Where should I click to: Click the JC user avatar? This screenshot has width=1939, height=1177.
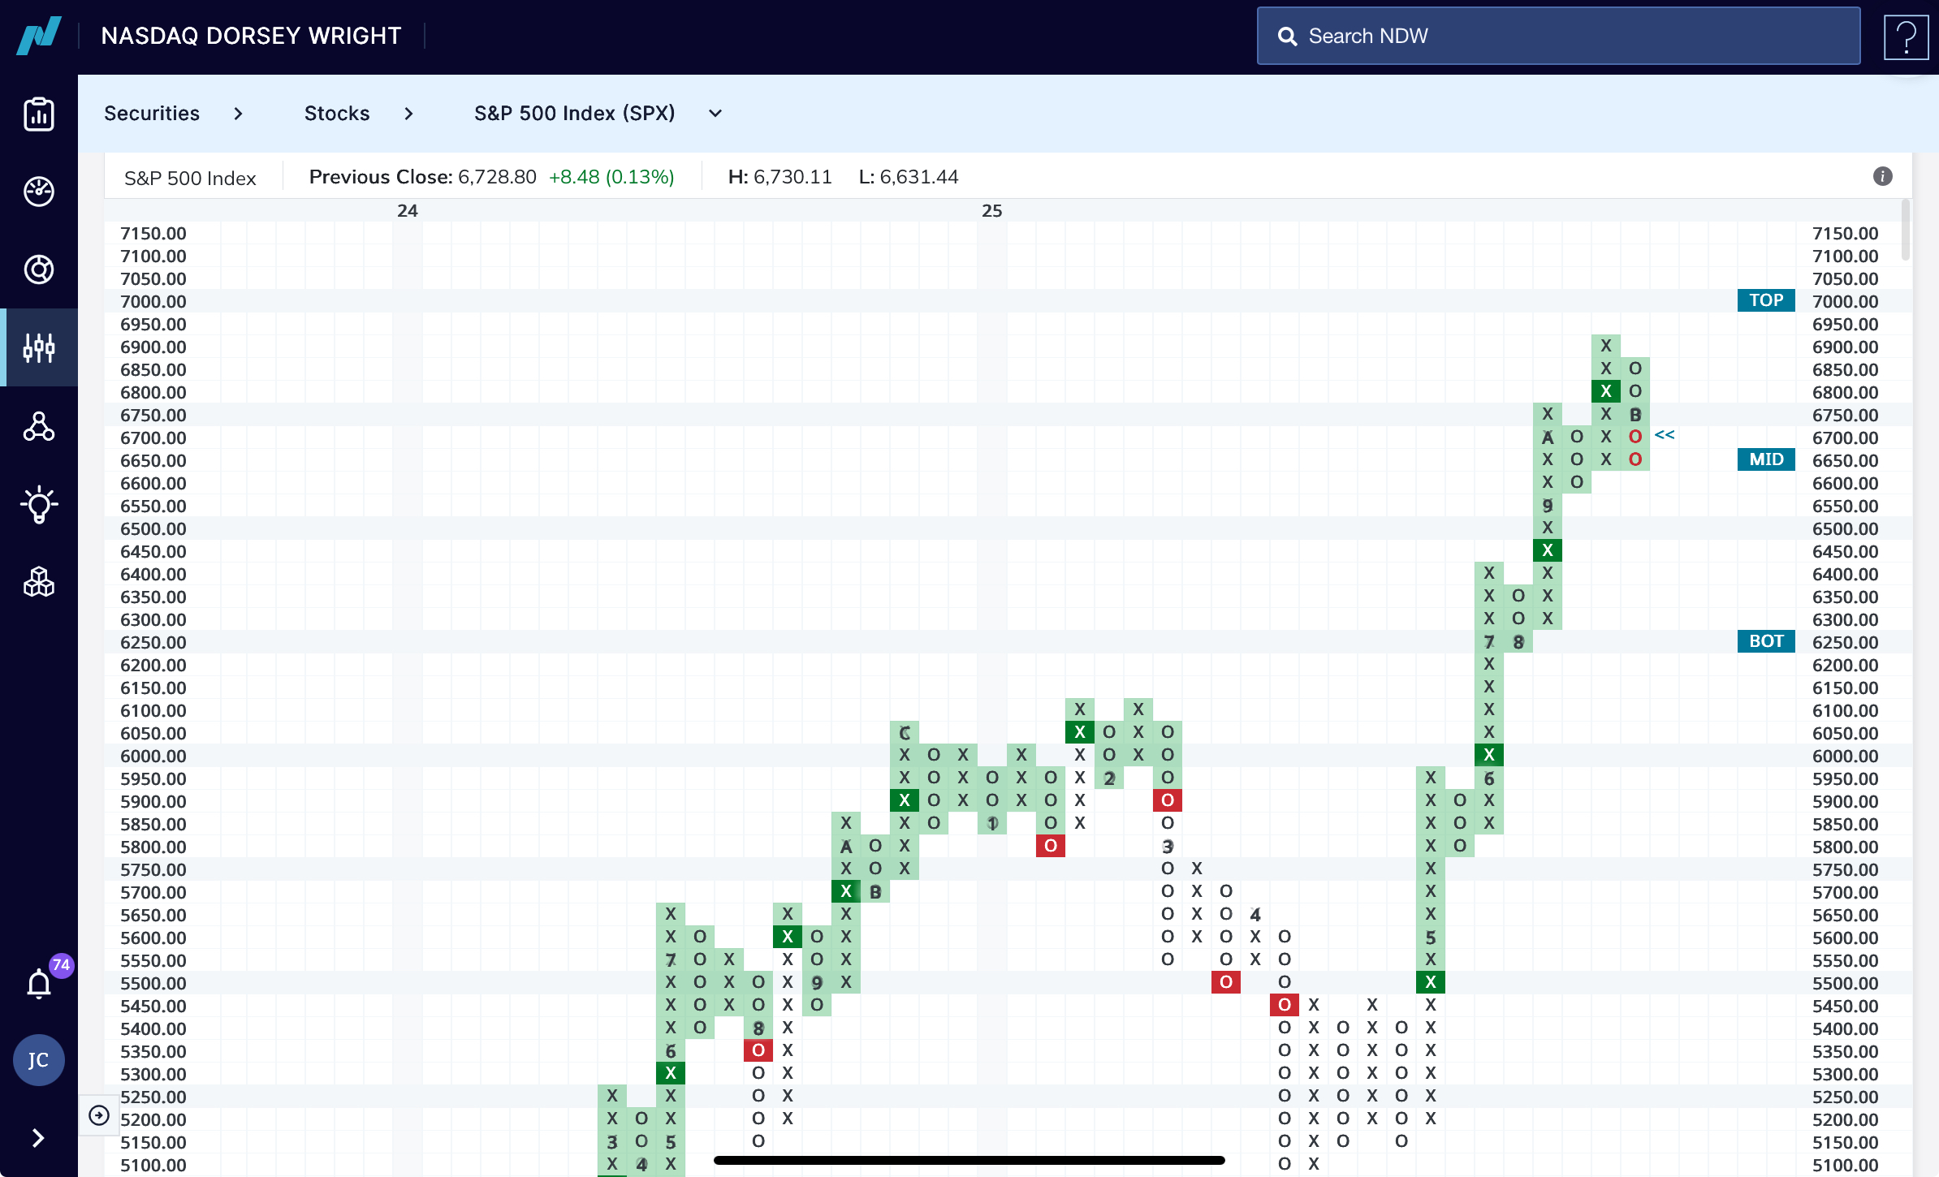pyautogui.click(x=38, y=1060)
